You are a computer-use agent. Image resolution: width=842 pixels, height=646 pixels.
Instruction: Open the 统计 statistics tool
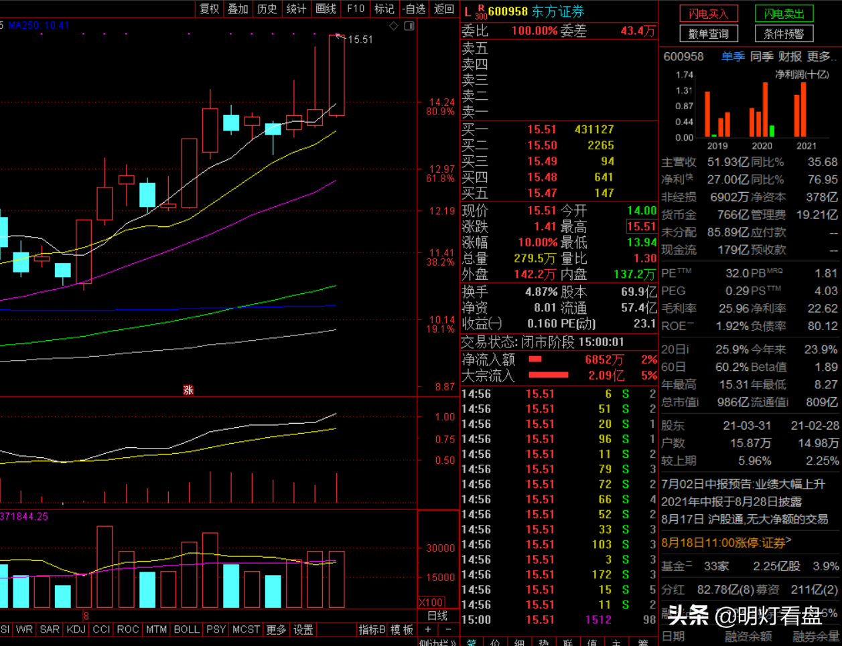296,9
